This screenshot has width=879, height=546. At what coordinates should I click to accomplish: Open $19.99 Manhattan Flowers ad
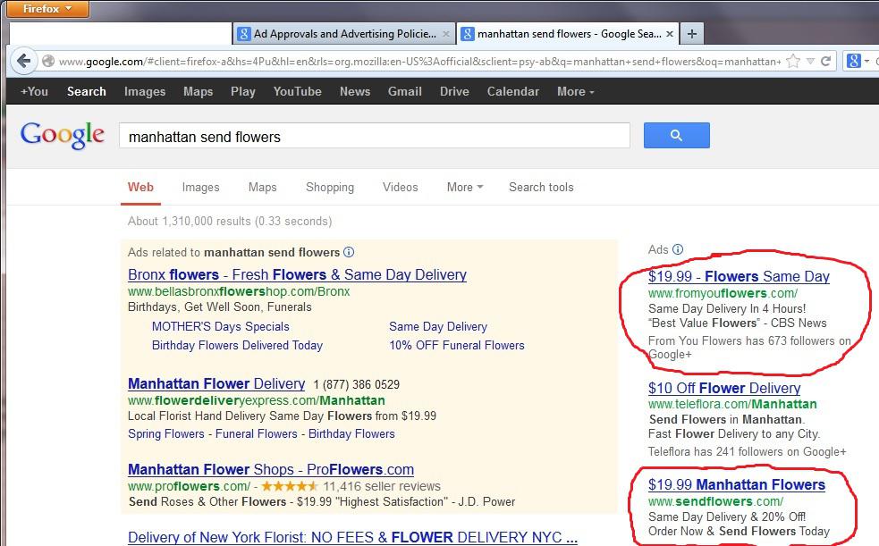click(x=737, y=484)
